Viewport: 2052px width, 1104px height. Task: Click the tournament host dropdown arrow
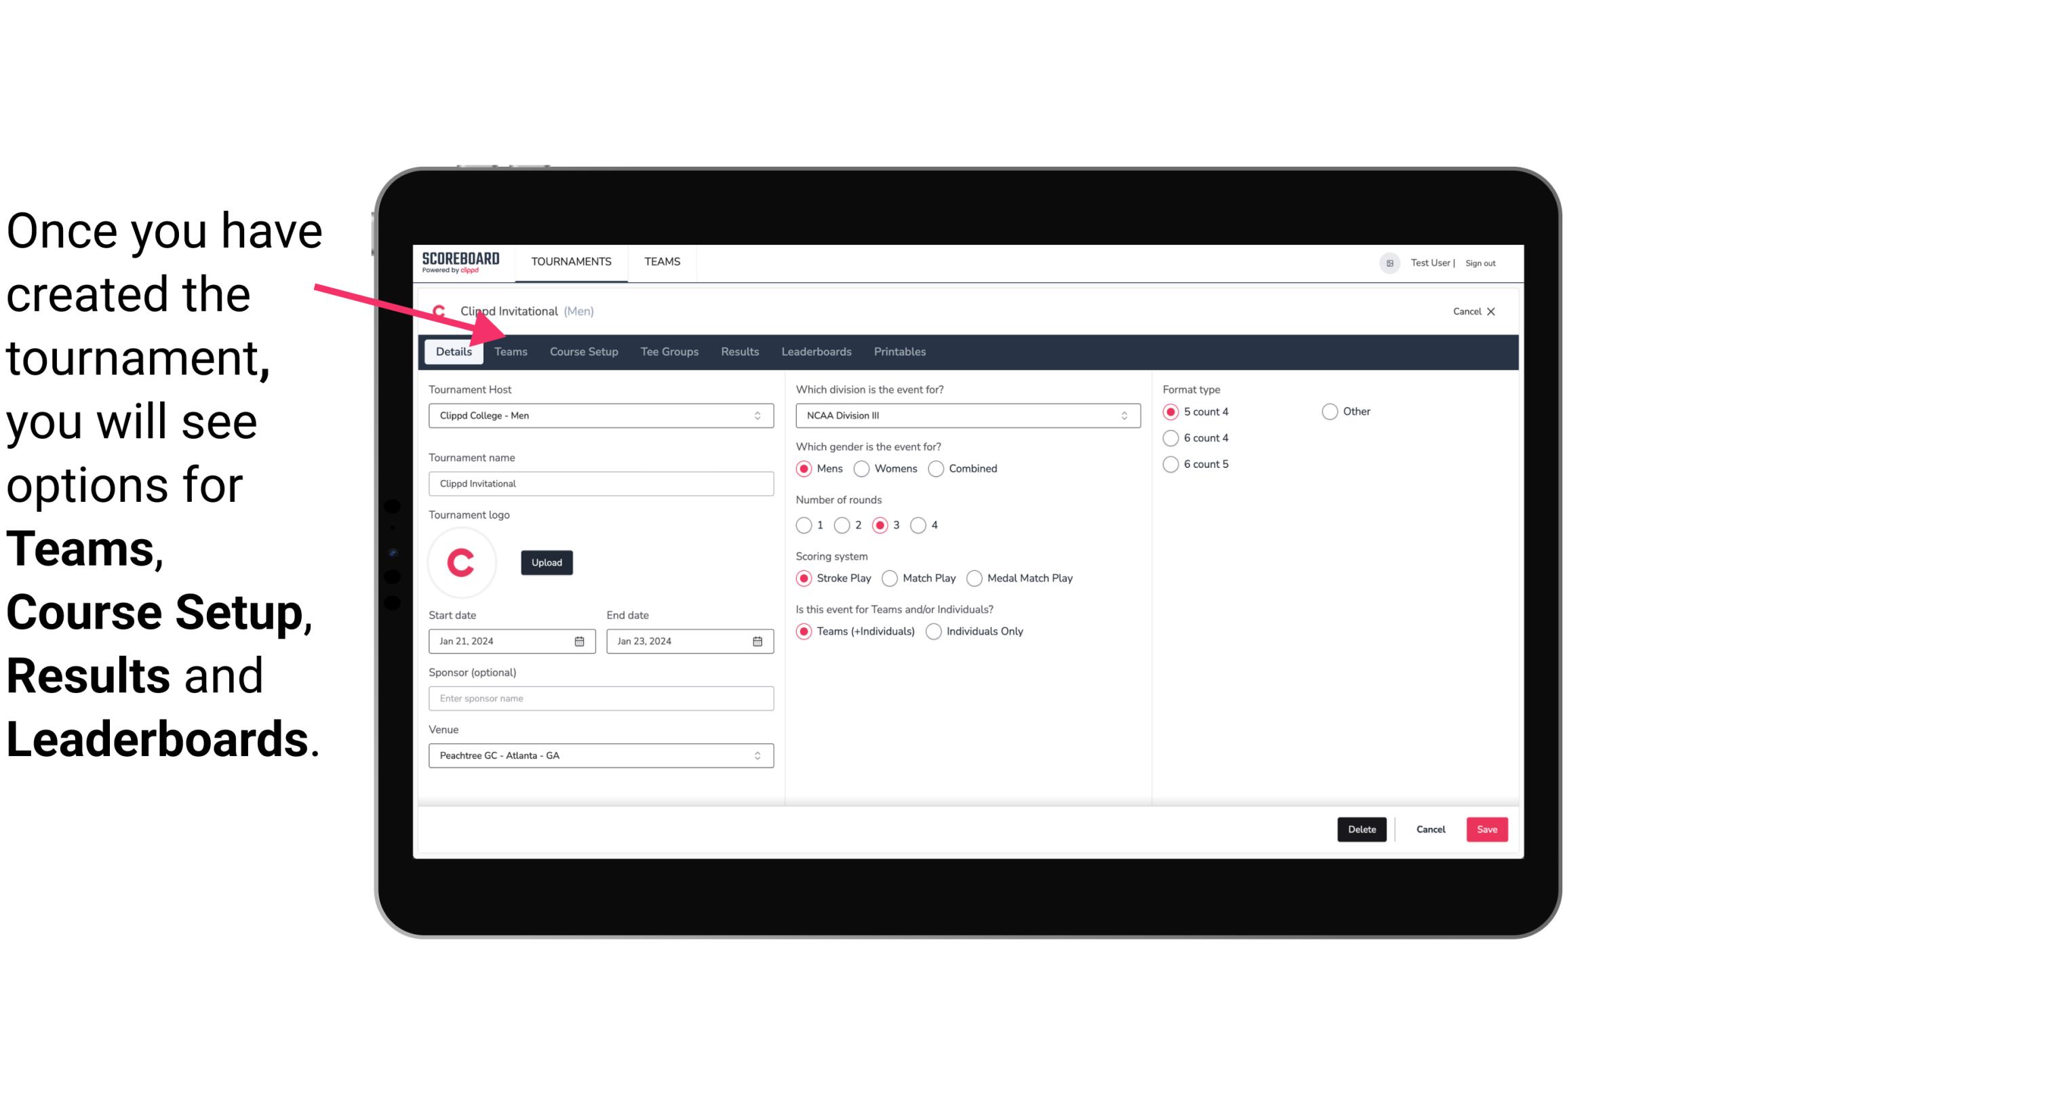tap(759, 415)
